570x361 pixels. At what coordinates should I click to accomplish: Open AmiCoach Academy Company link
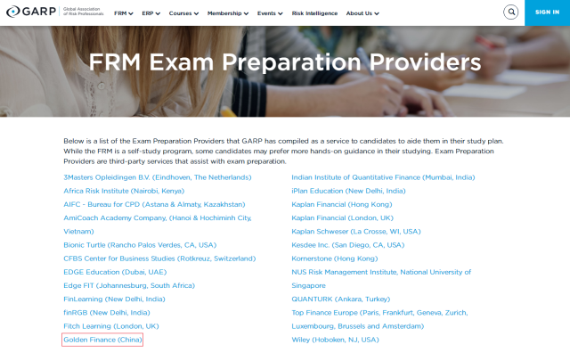pos(158,225)
